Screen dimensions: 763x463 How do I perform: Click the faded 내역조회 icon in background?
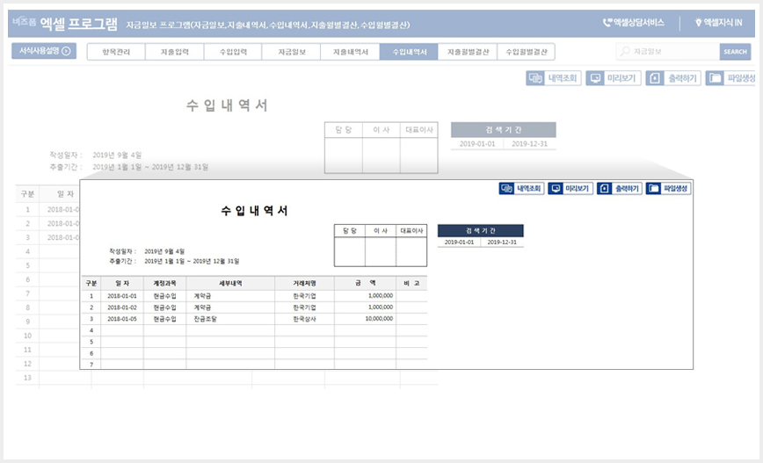pyautogui.click(x=535, y=78)
